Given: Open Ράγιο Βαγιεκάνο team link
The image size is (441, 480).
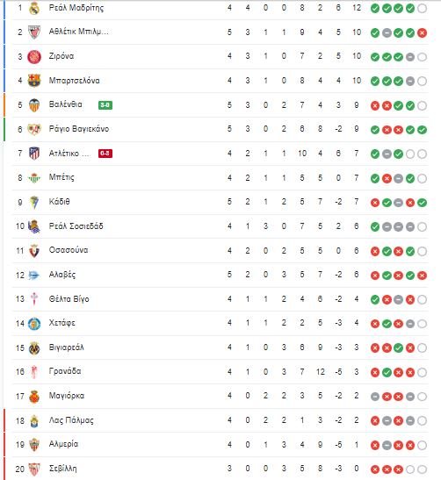Looking at the screenshot, I should pos(79,129).
